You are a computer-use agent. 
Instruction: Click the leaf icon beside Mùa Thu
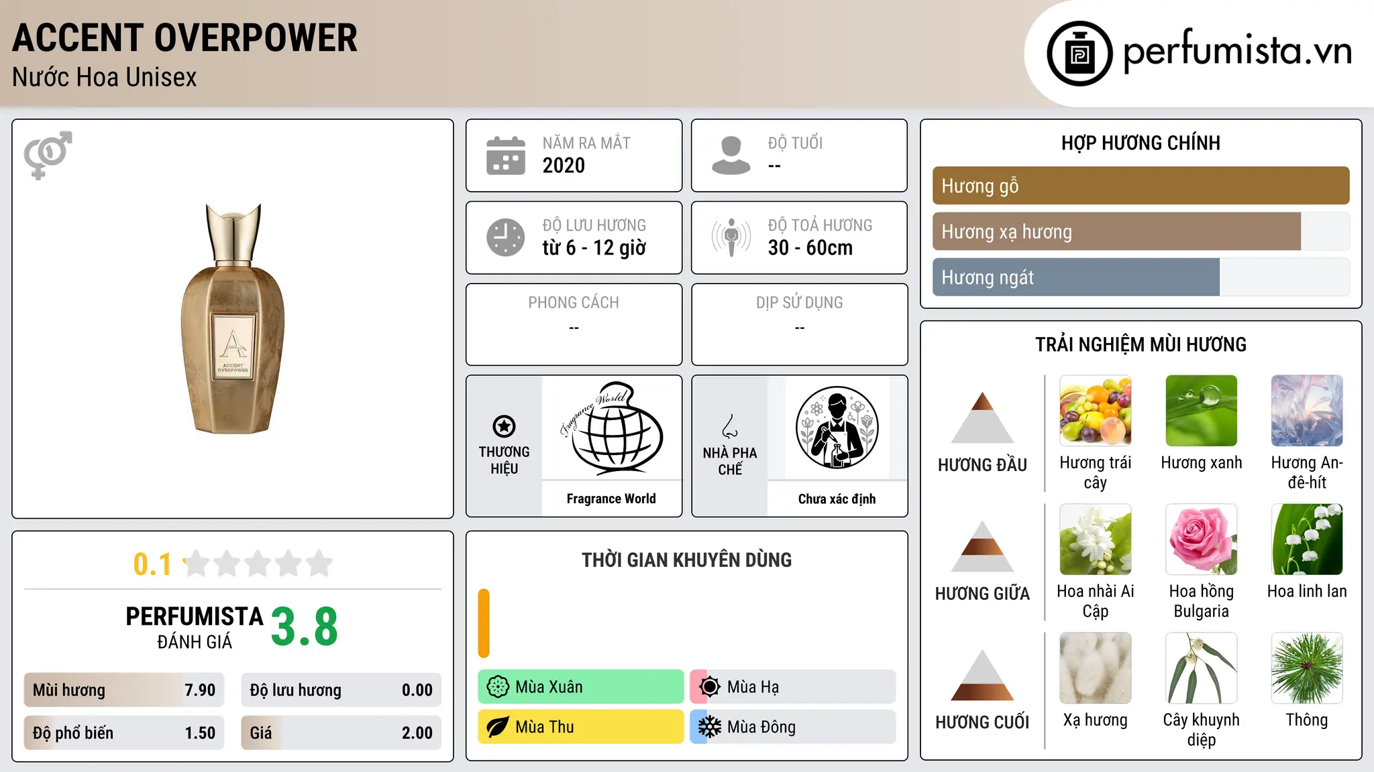498,727
